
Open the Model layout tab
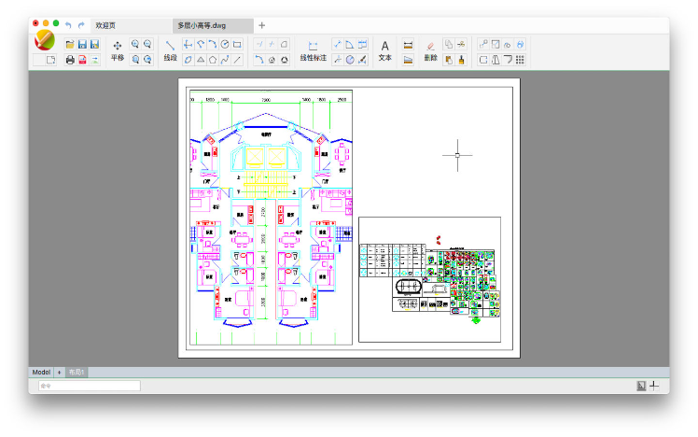pyautogui.click(x=41, y=372)
